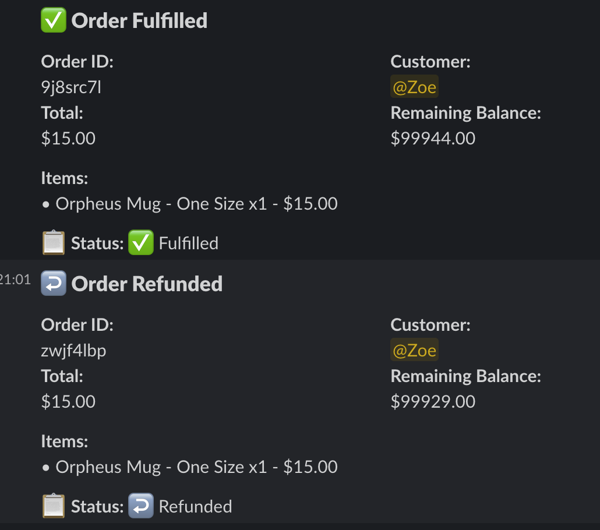Open @Zoe mention in the fulfilled order
The height and width of the screenshot is (530, 600).
[414, 87]
